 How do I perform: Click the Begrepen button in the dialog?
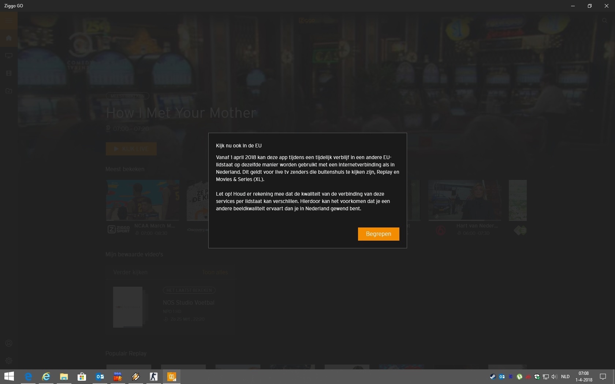[379, 234]
